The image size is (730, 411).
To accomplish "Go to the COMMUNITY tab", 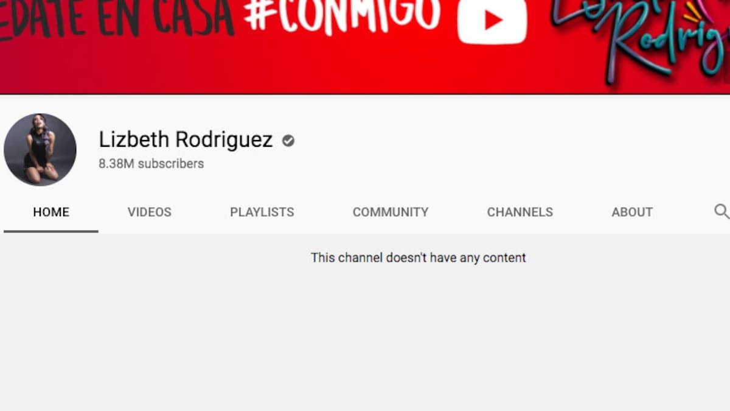I will coord(391,212).
